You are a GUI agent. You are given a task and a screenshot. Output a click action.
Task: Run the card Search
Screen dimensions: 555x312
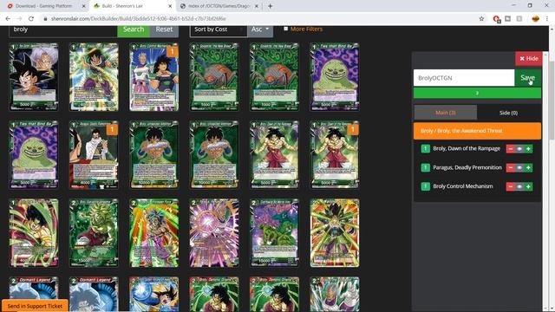134,29
